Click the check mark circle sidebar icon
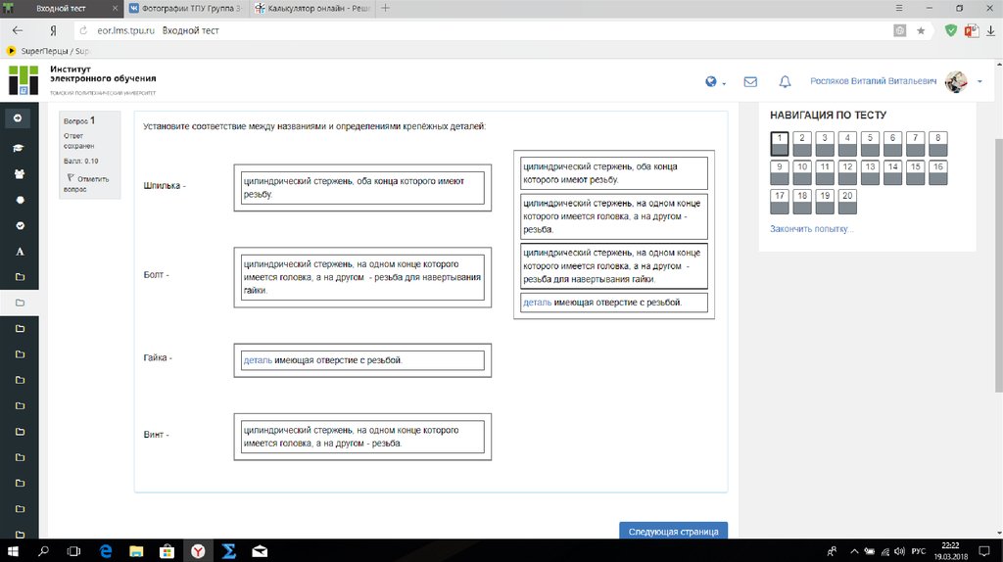 click(20, 226)
